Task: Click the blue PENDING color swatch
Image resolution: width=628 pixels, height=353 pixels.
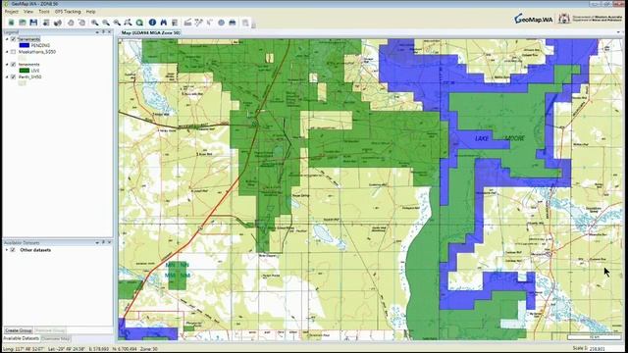Action: tap(25, 46)
